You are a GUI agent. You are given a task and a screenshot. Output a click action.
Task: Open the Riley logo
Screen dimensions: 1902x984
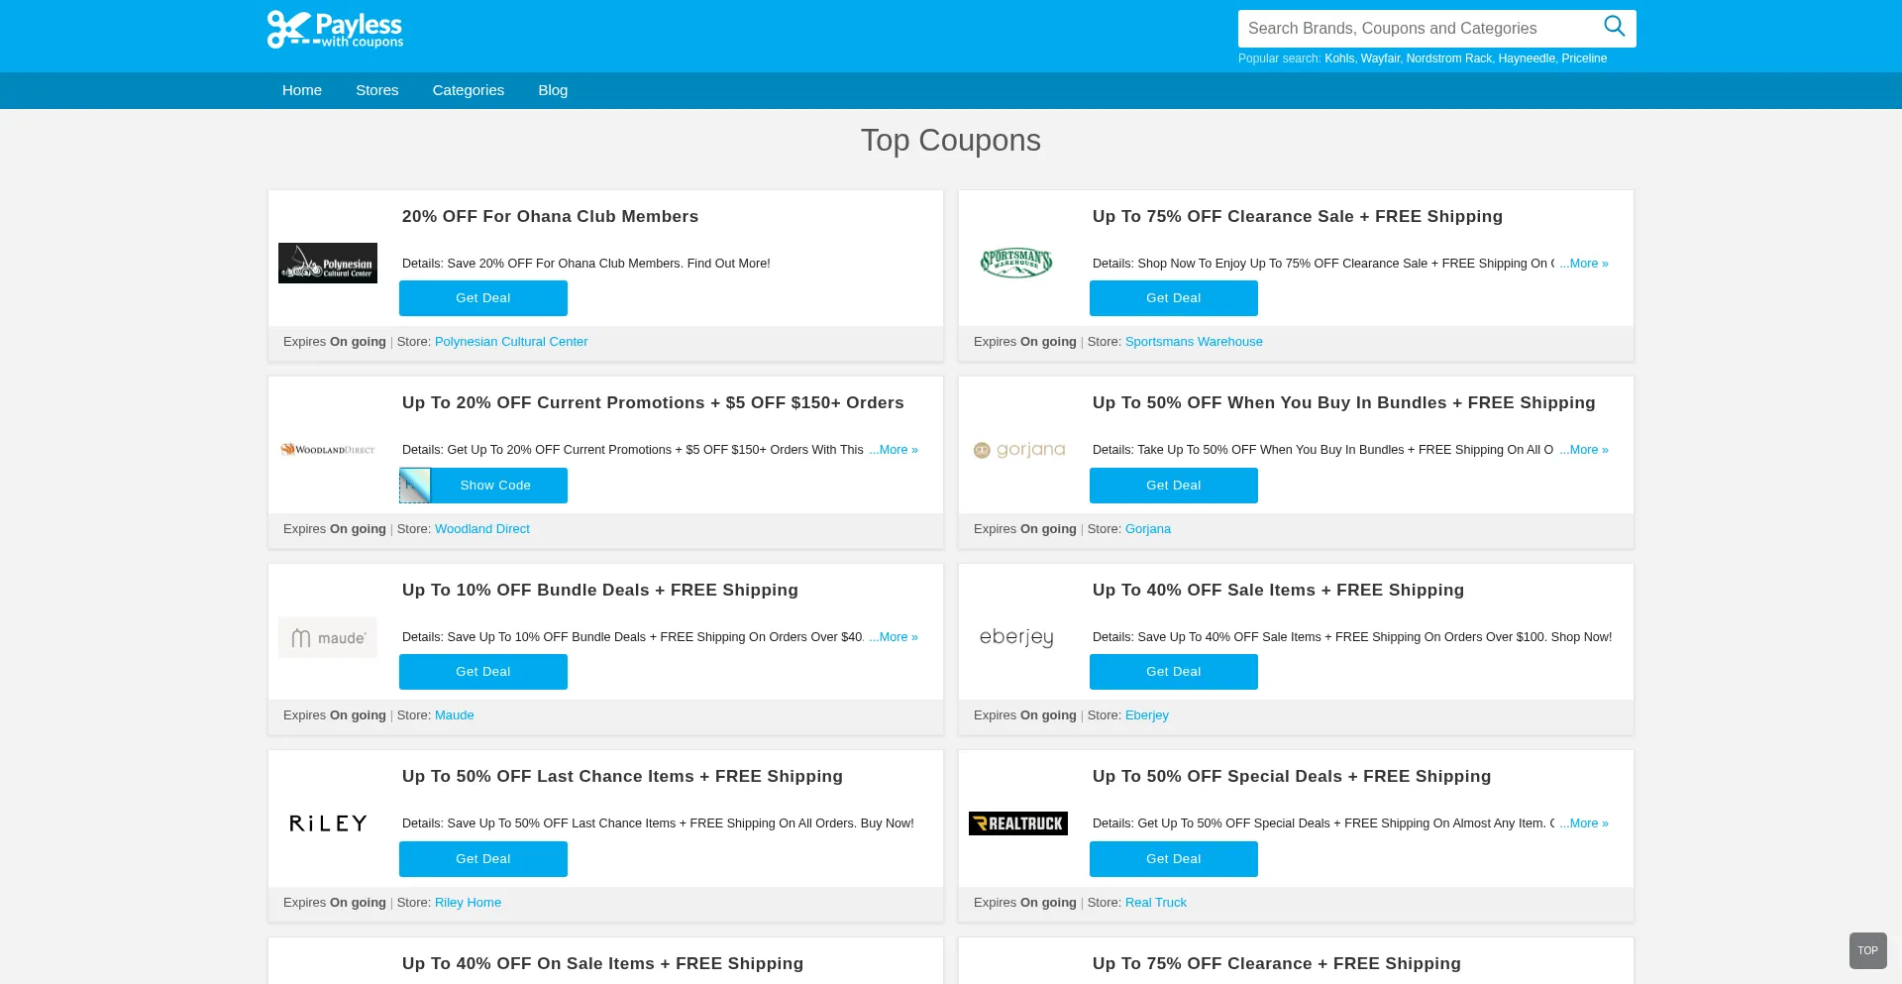coord(328,823)
